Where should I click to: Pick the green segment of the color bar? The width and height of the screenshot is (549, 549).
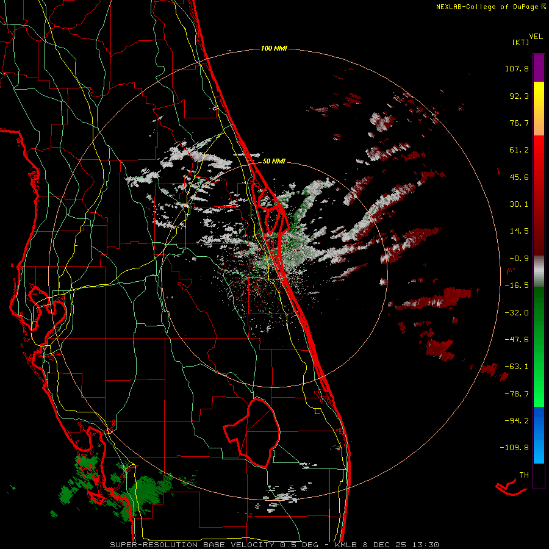tap(539, 346)
